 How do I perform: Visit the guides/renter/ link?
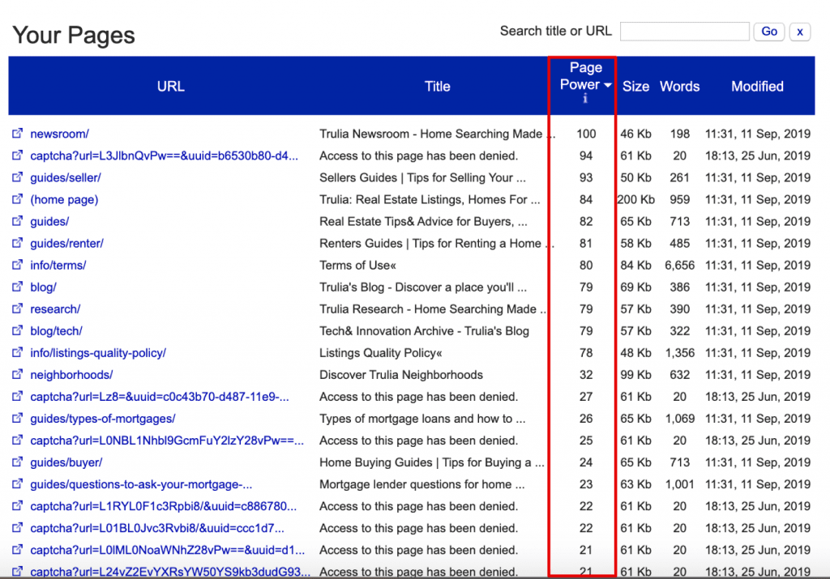66,243
